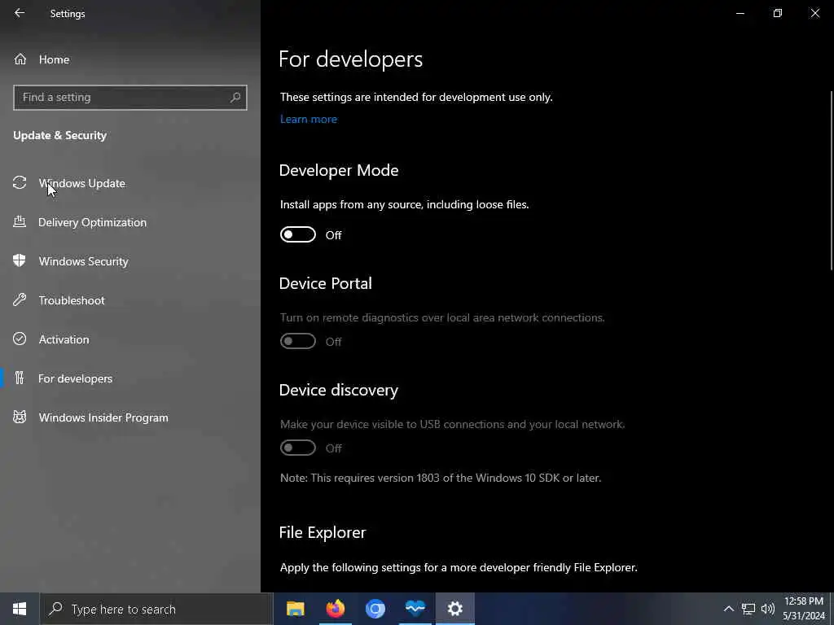Viewport: 834px width, 625px height.
Task: Click the settings page vertical scrollbar
Action: pos(832,181)
